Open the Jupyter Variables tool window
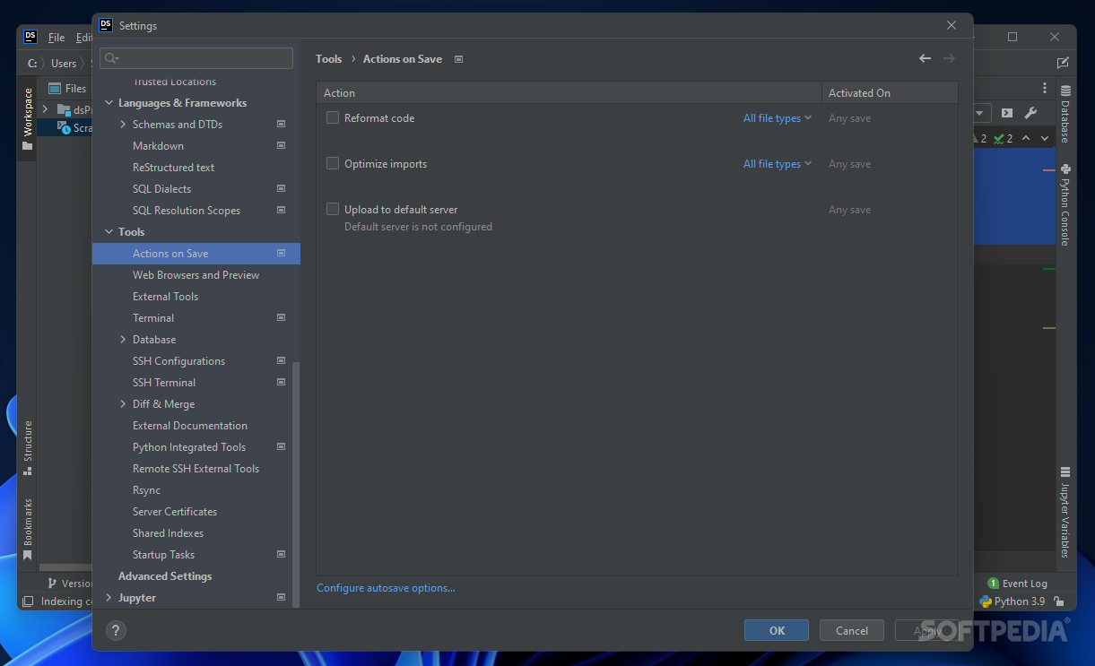This screenshot has height=666, width=1095. pos(1065,512)
